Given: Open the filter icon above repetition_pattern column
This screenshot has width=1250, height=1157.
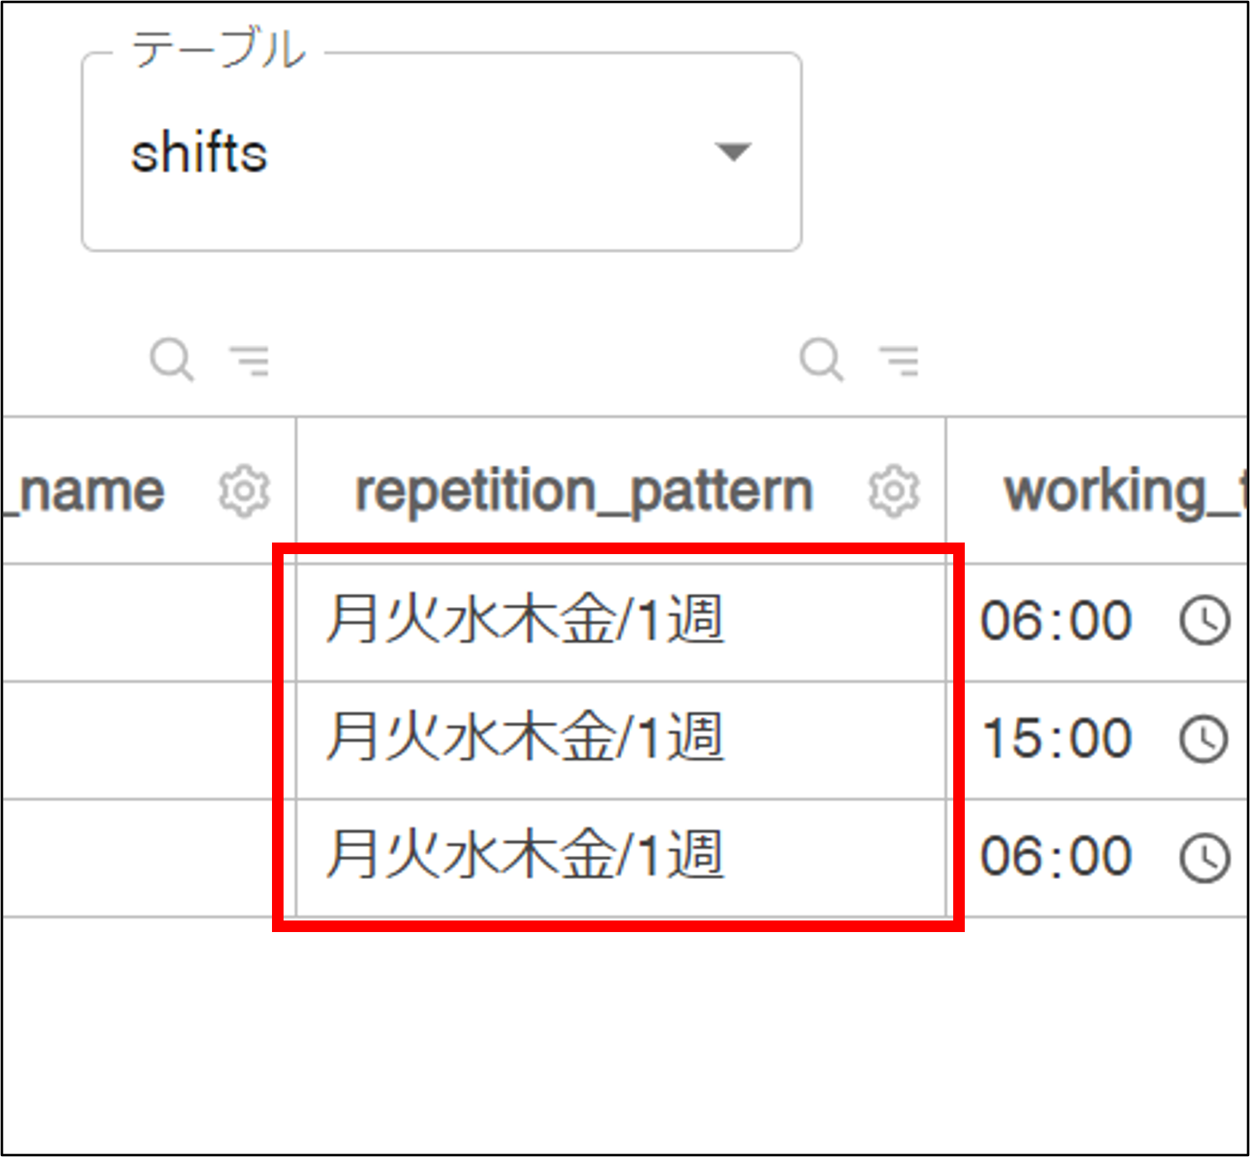Looking at the screenshot, I should 899,361.
